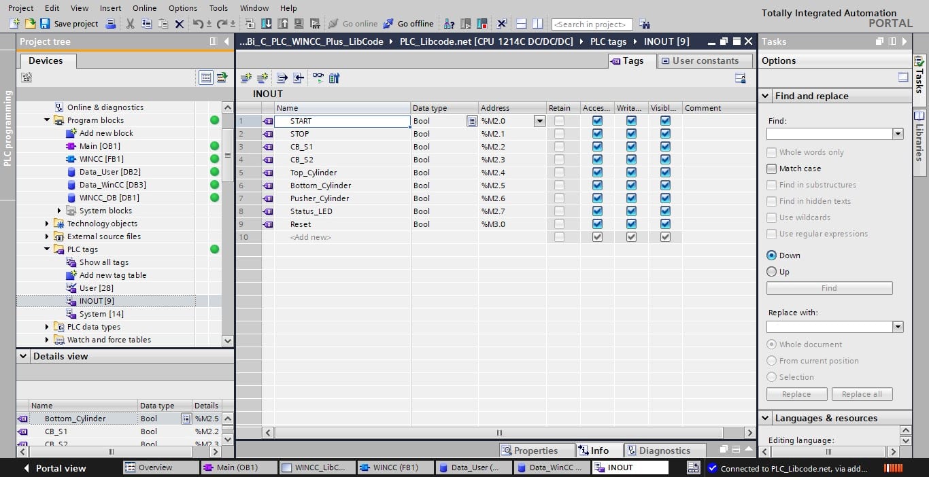This screenshot has height=477, width=929.
Task: Select the Up search direction
Action: tap(771, 272)
